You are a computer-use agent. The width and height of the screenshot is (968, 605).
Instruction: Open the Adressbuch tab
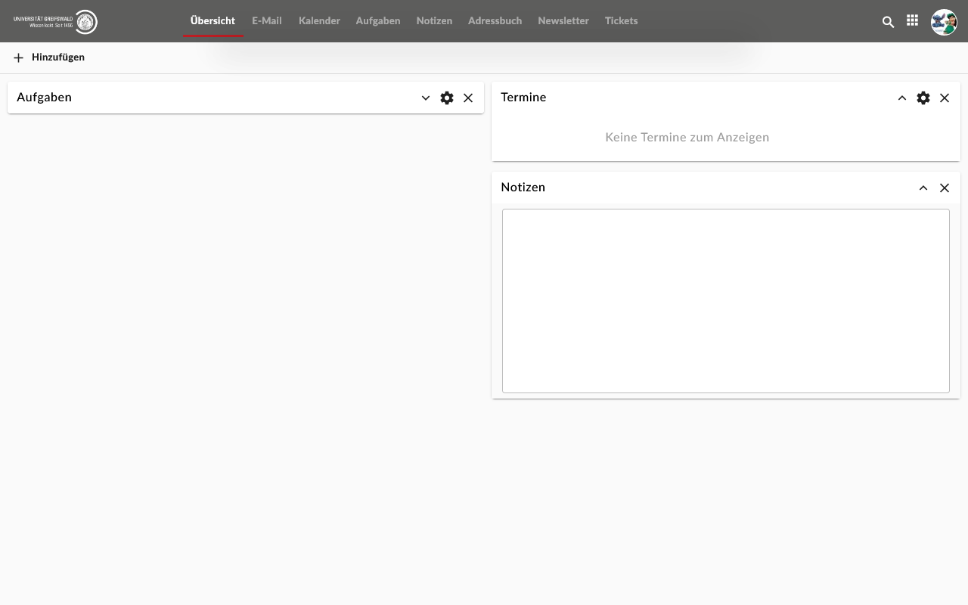(495, 21)
